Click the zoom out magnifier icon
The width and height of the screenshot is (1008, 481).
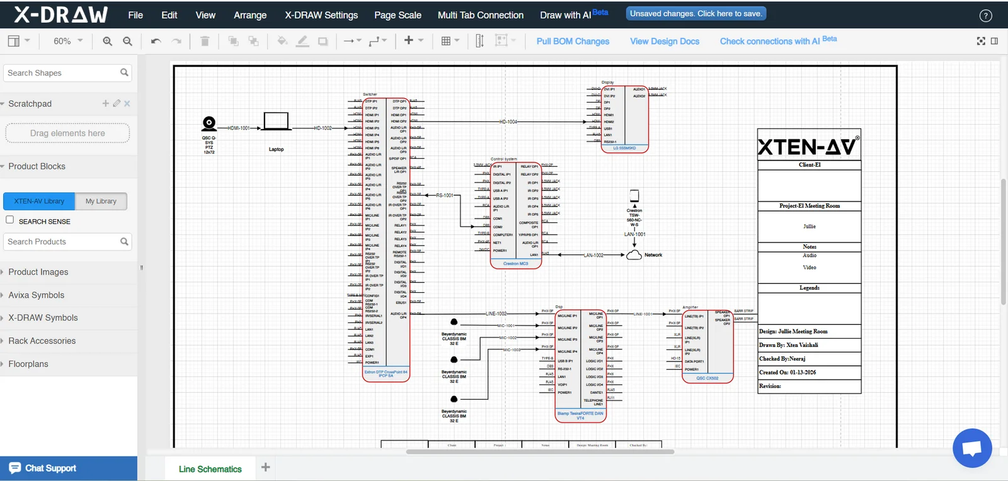[x=127, y=41]
